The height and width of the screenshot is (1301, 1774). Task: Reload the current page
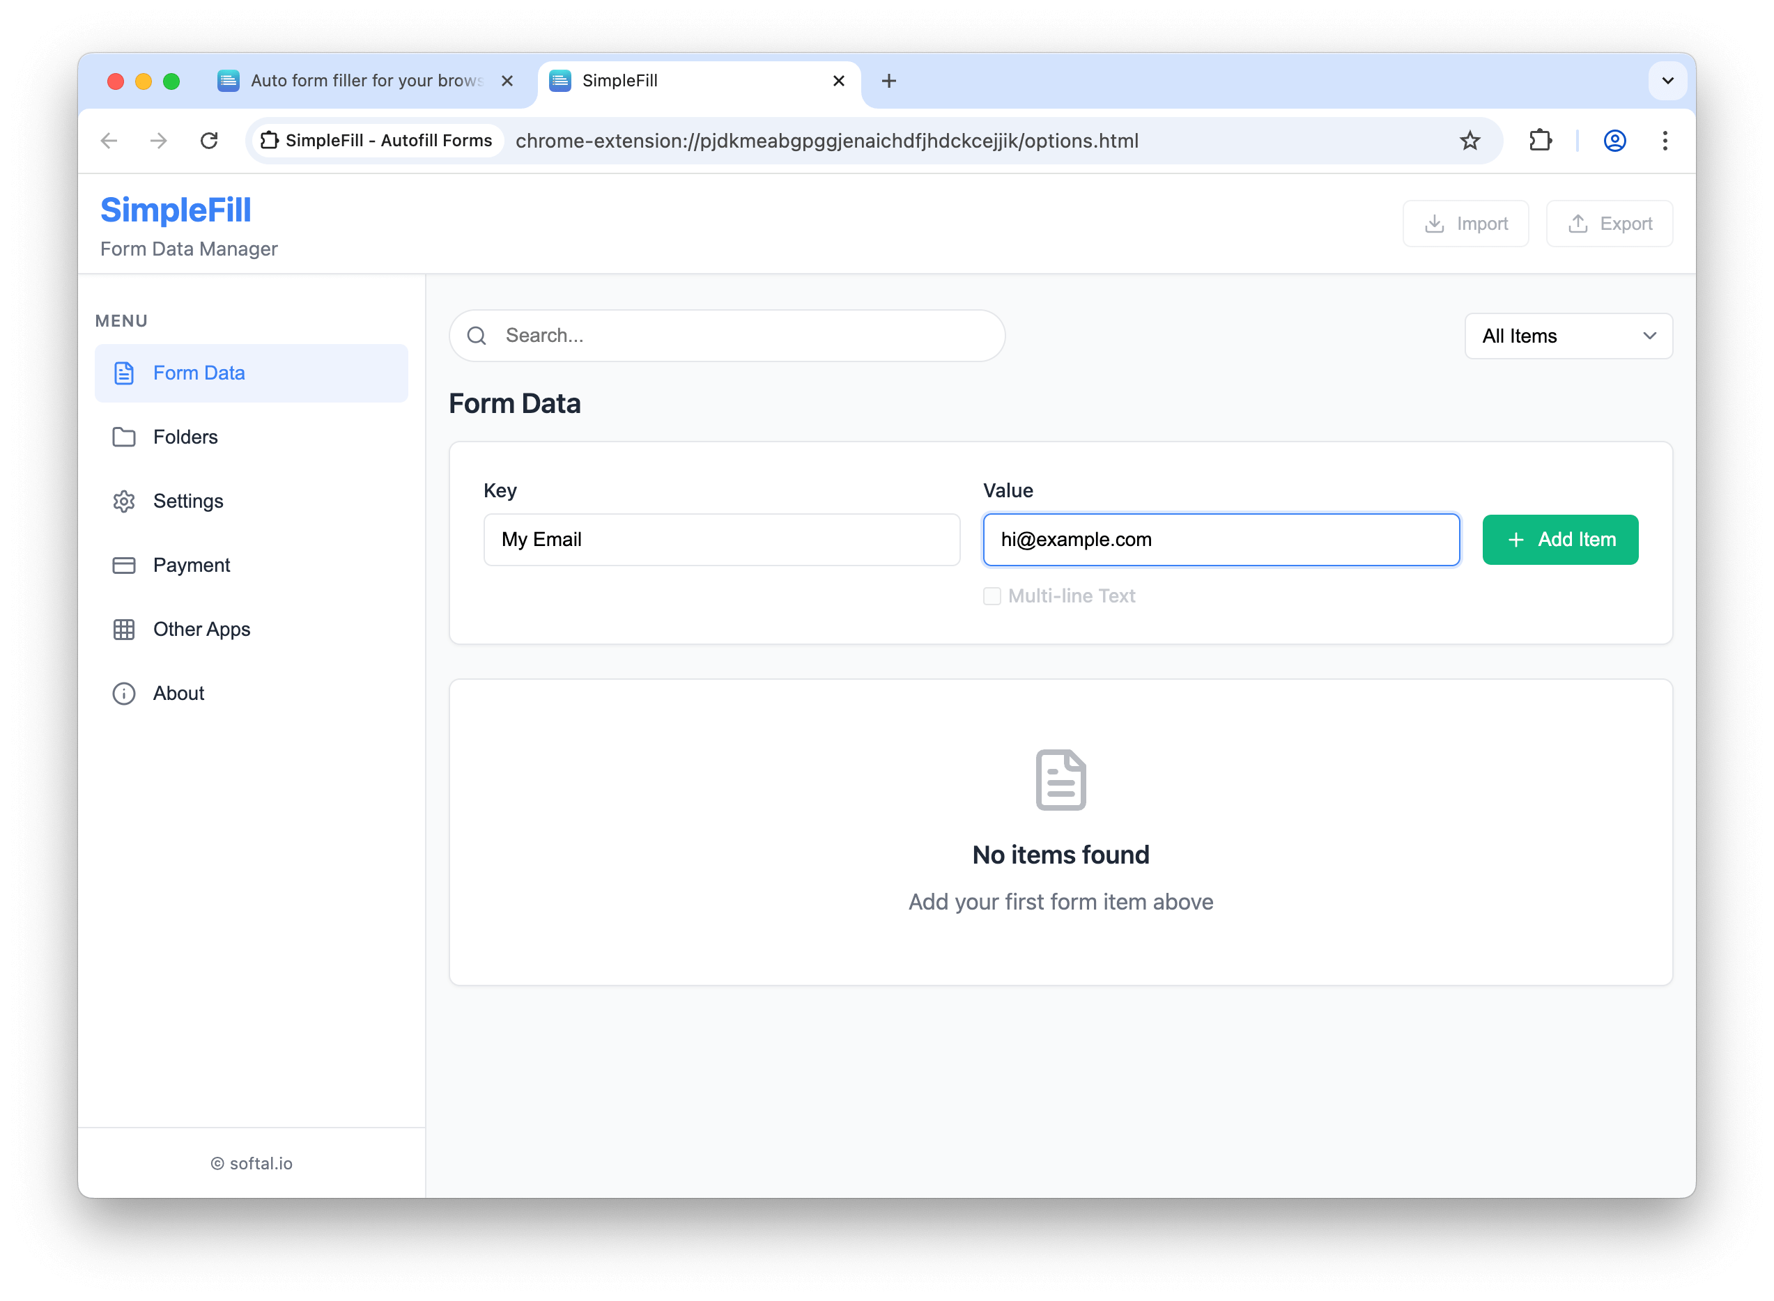click(209, 141)
